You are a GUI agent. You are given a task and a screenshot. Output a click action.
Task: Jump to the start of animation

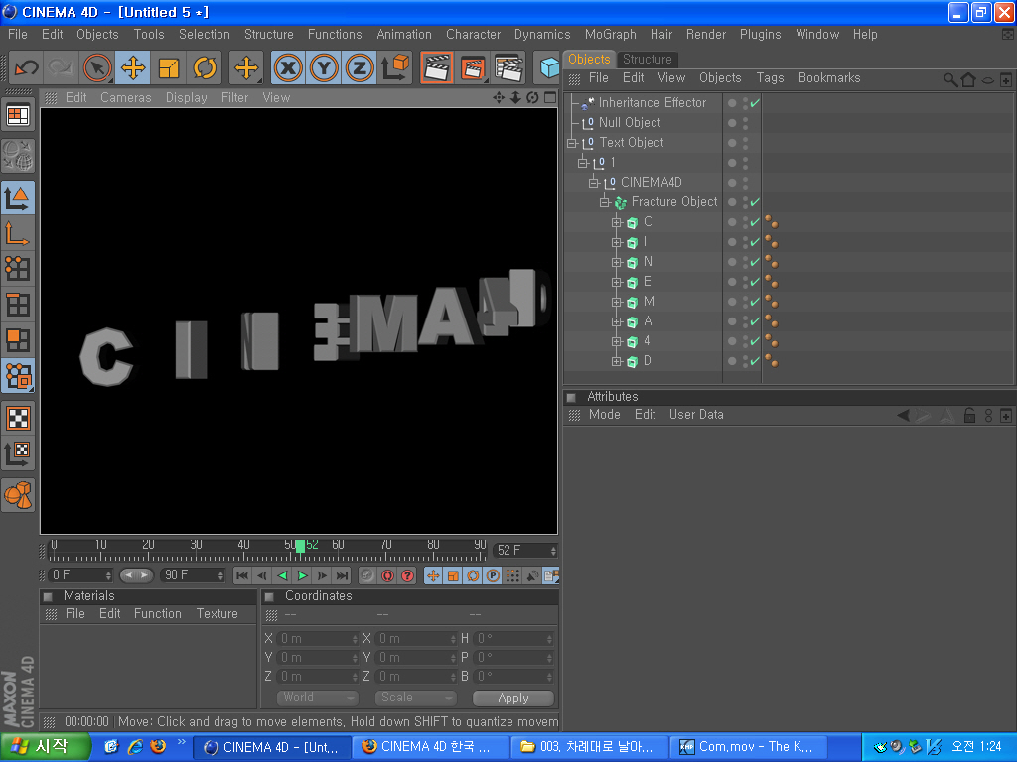242,575
